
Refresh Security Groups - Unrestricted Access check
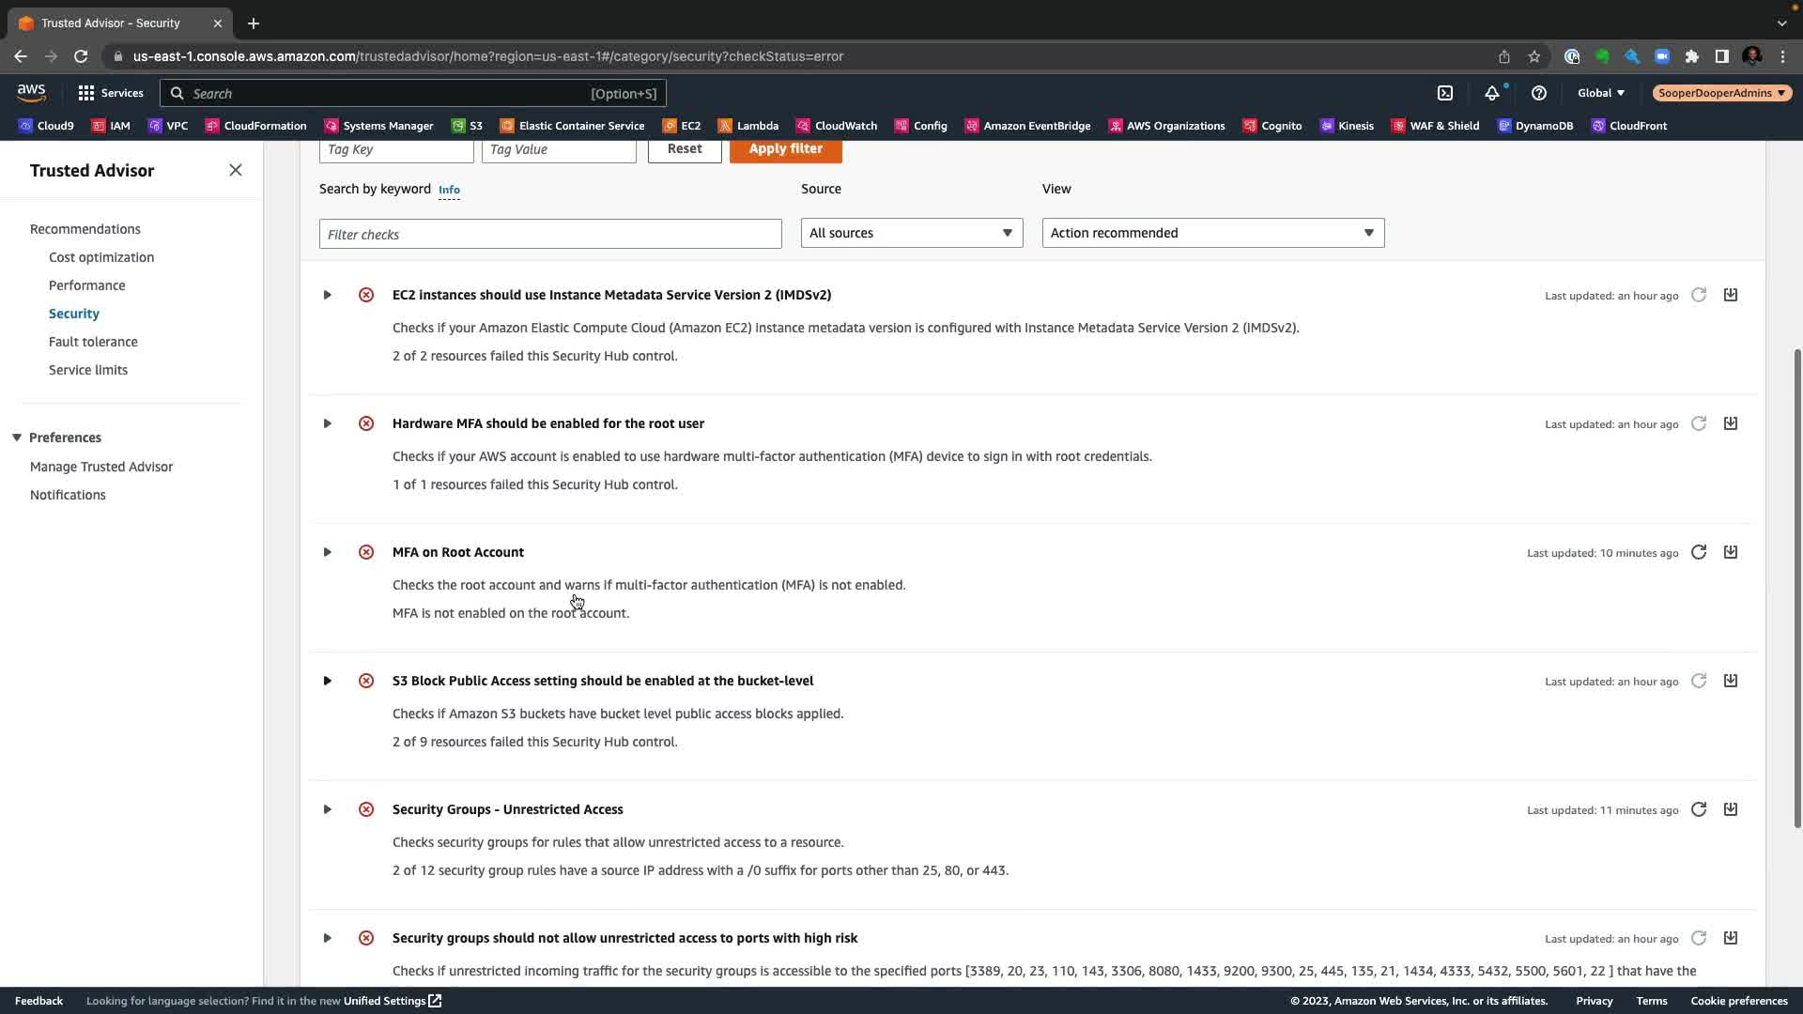coord(1698,809)
